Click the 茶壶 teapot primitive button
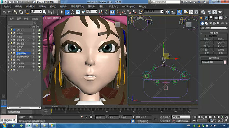229x128 pixels. (207, 53)
